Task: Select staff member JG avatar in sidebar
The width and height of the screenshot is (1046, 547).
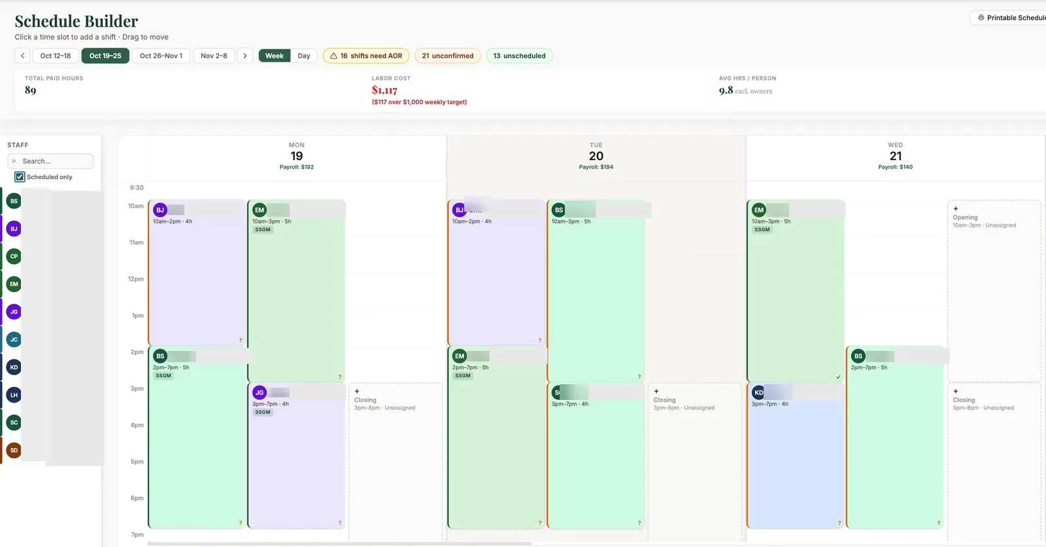Action: [14, 312]
